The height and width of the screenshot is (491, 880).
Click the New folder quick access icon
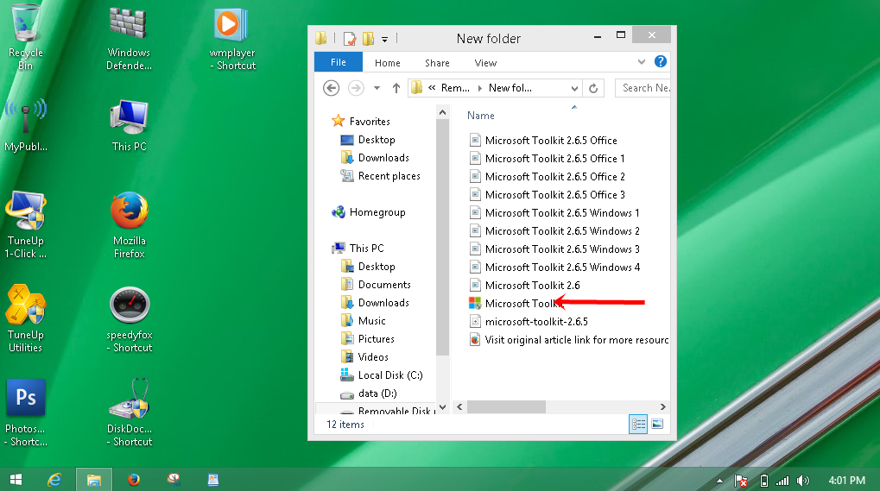368,39
